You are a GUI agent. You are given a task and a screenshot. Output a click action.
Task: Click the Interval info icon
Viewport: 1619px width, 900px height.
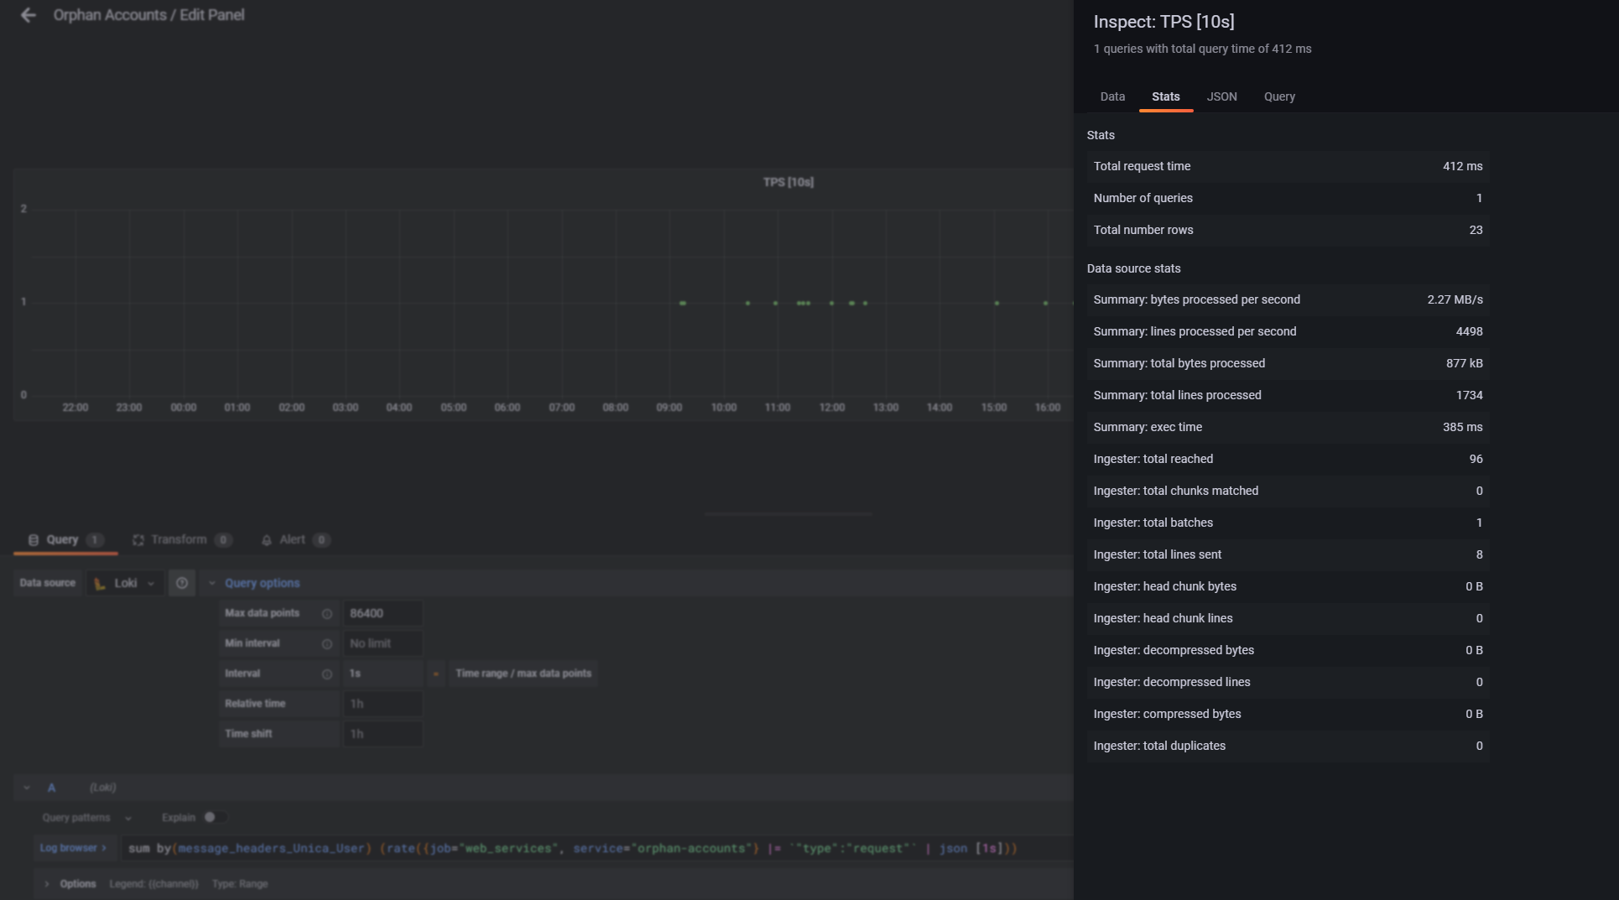pyautogui.click(x=327, y=674)
